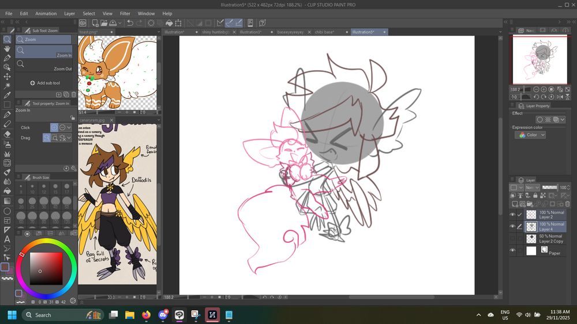This screenshot has width=577, height=324.
Task: Toggle snap to ruler icon in command bar
Action: click(x=220, y=23)
